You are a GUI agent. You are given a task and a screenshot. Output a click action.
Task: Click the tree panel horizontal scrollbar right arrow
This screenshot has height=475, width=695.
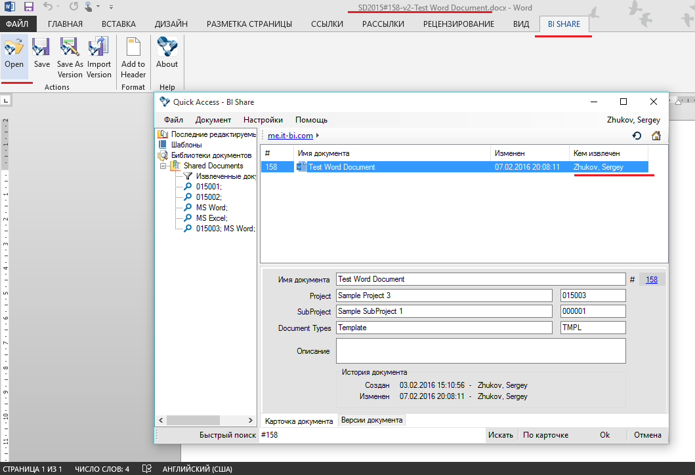pyautogui.click(x=251, y=420)
